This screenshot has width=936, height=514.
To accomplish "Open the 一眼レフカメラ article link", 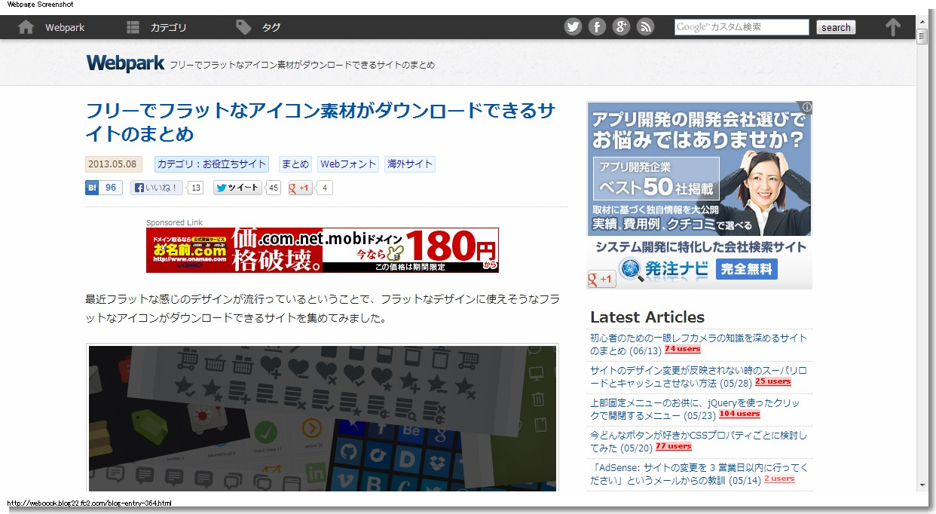I will (698, 344).
